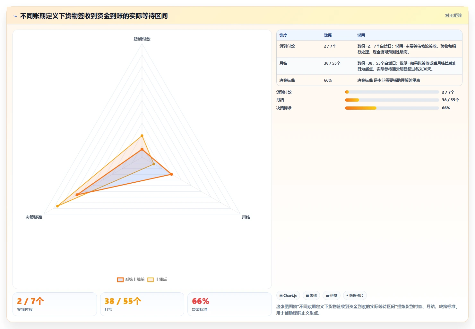Click the 进度 tag chip
475x329 pixels.
click(x=331, y=296)
